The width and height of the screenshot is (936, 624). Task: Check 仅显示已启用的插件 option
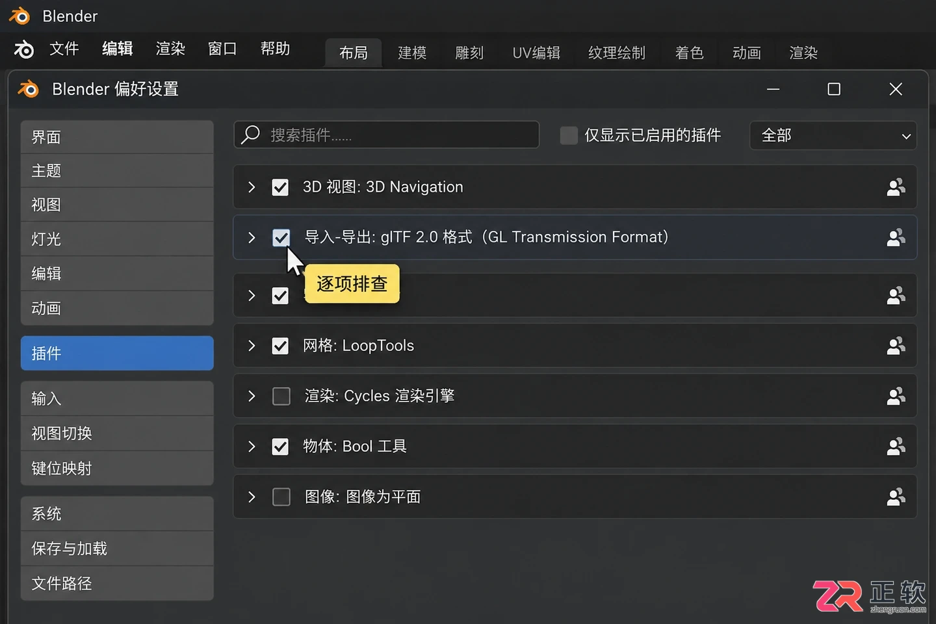(569, 135)
